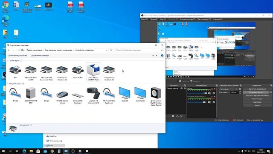
Task: Adjust second OBS mixer volume slider
Action: [x=197, y=102]
